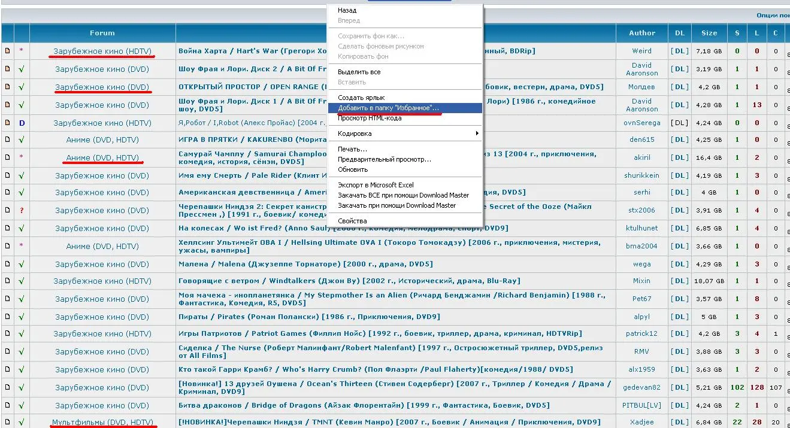
Task: Open Предварительный просмотр... menu entry
Action: (x=384, y=159)
